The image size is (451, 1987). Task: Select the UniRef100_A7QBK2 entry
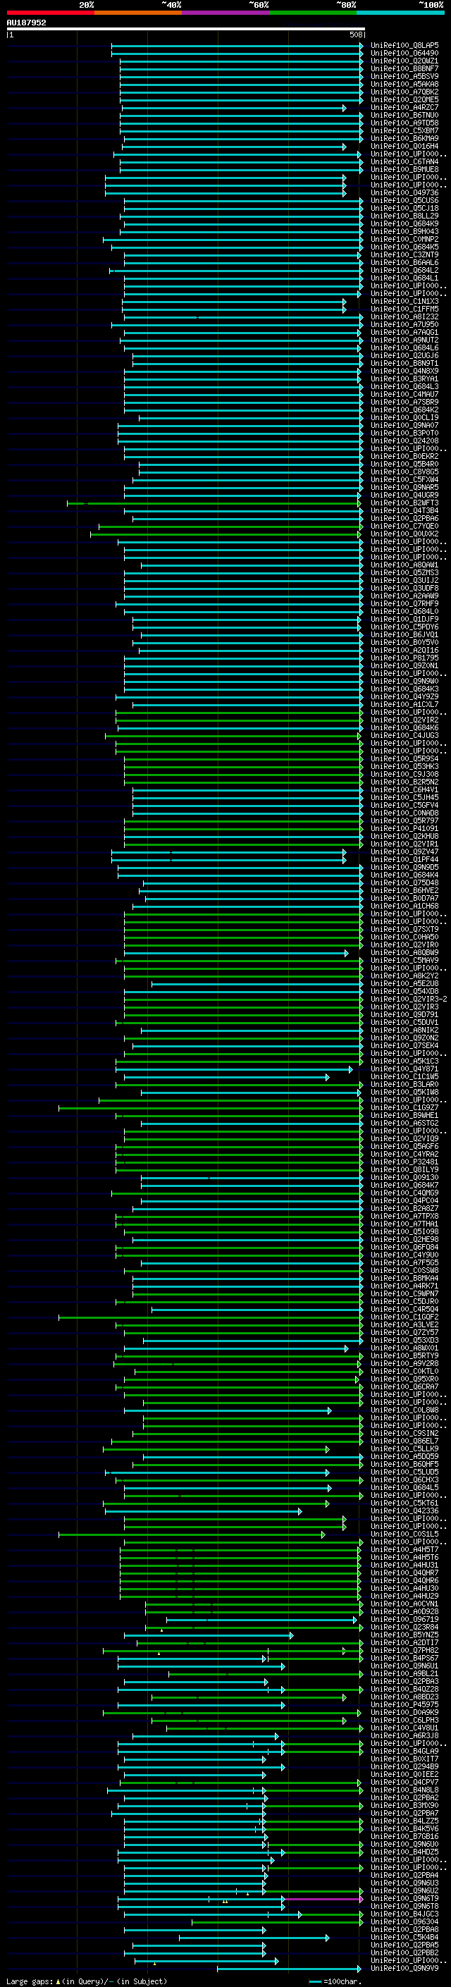pyautogui.click(x=404, y=92)
